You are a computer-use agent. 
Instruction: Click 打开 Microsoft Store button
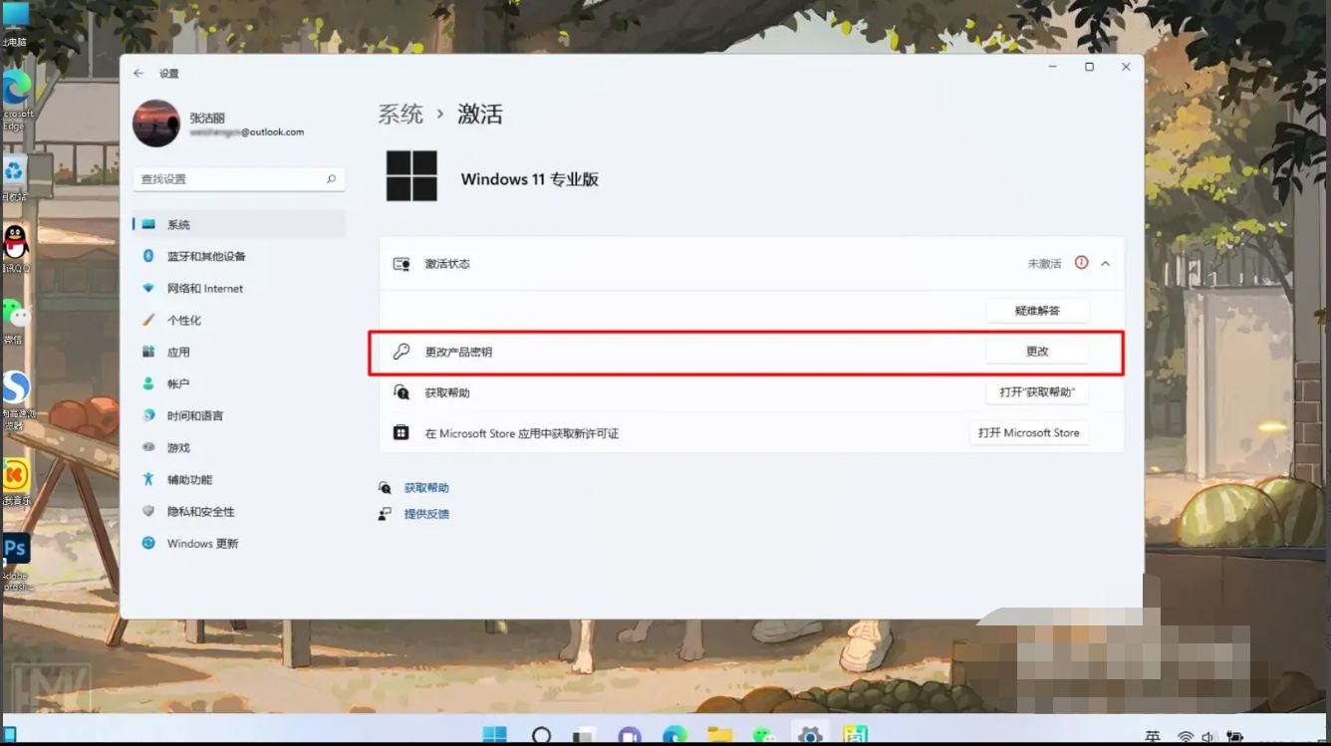tap(1028, 433)
